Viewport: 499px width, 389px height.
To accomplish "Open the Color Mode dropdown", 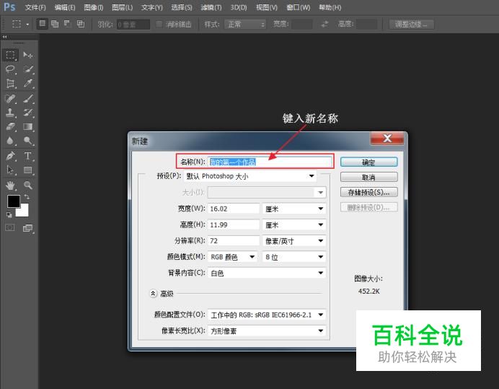I will click(232, 257).
